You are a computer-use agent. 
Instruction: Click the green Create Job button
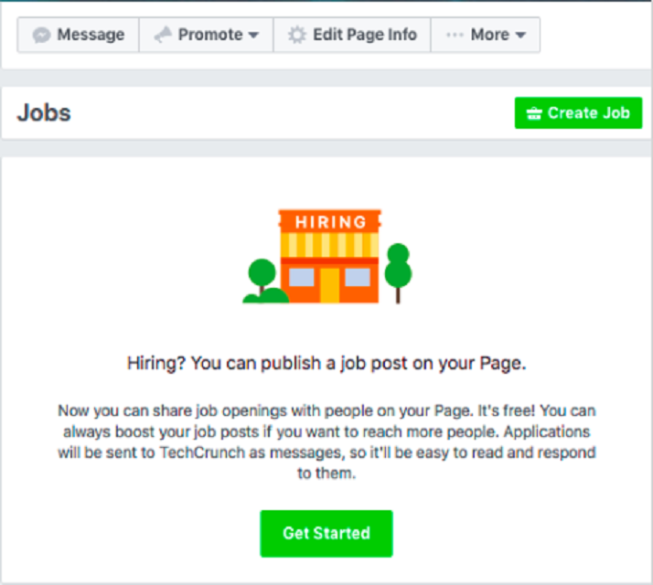578,112
